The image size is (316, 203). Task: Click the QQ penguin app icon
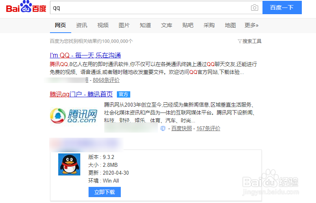point(69,164)
